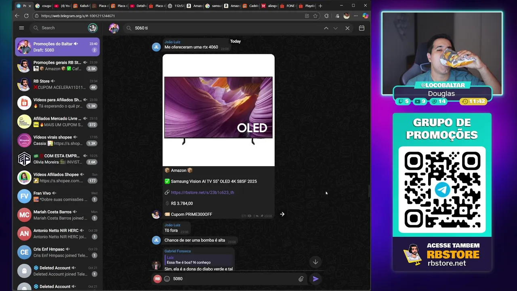This screenshot has height=291, width=517.
Task: Open the Samsung OLED TV image
Action: coord(219,110)
